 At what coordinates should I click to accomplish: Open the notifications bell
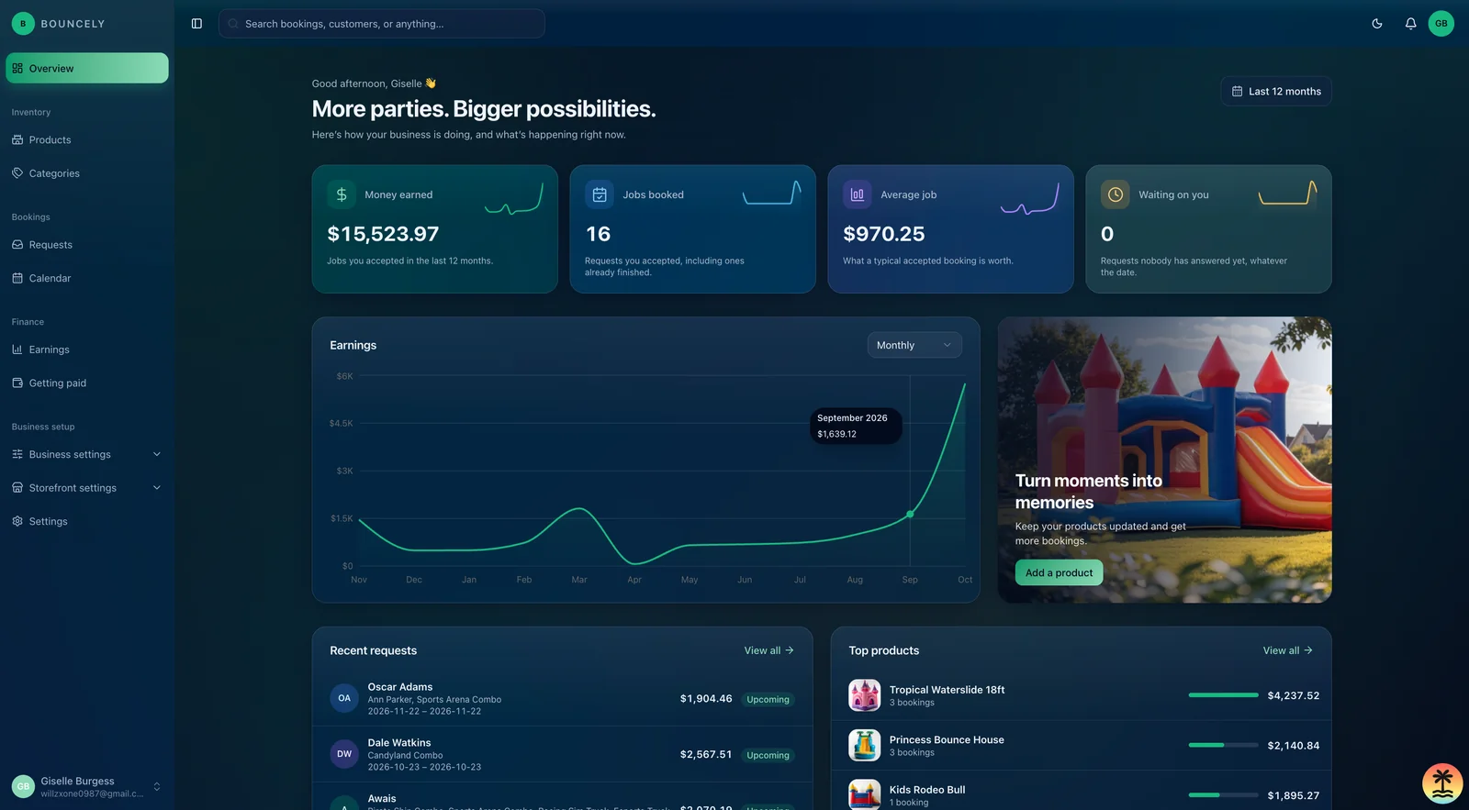click(x=1410, y=24)
